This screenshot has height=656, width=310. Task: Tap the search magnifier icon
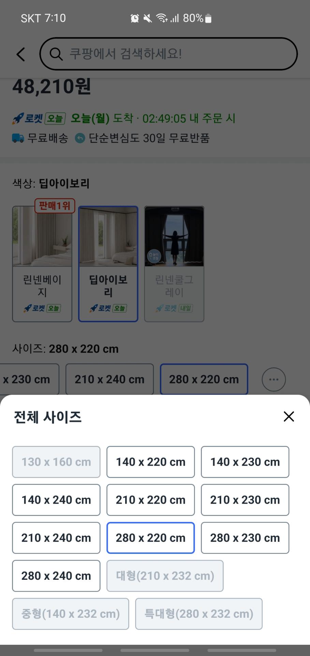coord(56,54)
